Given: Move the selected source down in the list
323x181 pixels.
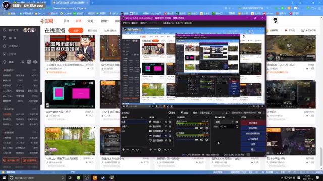Looking at the screenshot, I should (170, 150).
